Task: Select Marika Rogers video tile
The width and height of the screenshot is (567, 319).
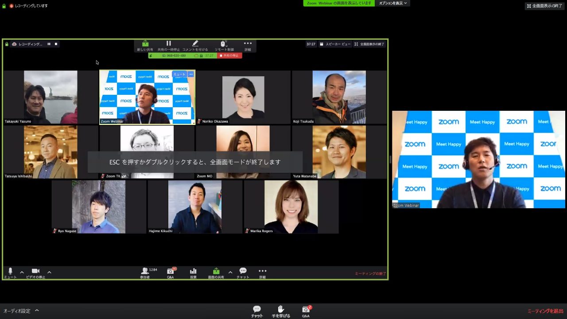Action: (291, 207)
